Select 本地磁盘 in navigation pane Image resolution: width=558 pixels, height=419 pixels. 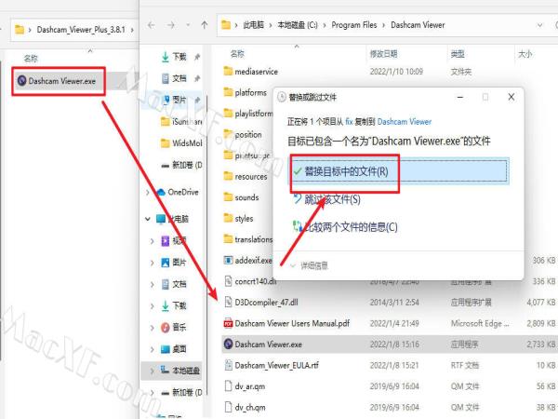pos(179,371)
